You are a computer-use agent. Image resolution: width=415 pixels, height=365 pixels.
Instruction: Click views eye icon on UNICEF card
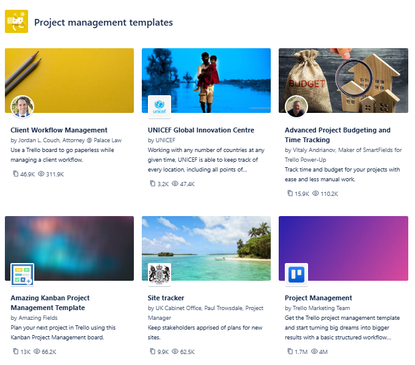[175, 184]
